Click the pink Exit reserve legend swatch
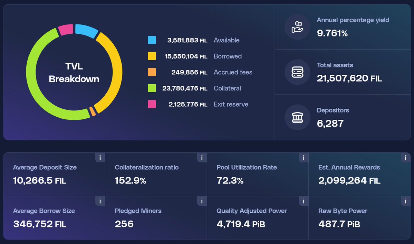The height and width of the screenshot is (244, 414). point(152,104)
